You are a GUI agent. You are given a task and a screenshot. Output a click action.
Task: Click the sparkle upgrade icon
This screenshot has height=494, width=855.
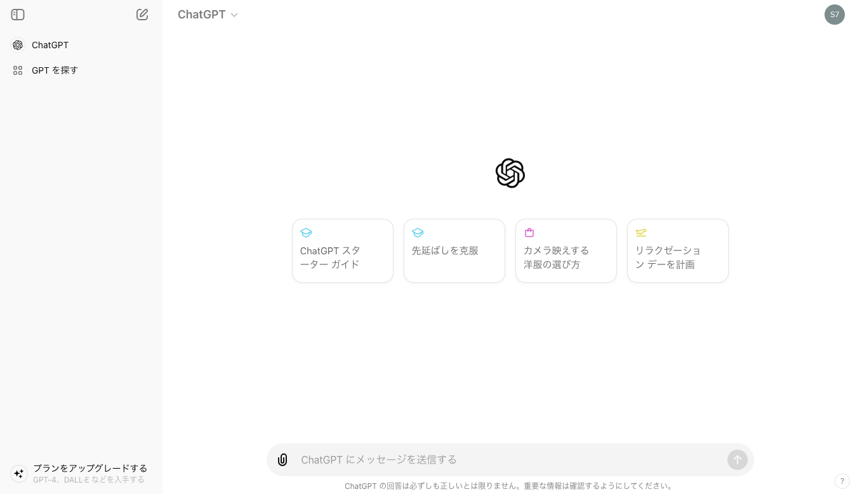18,473
